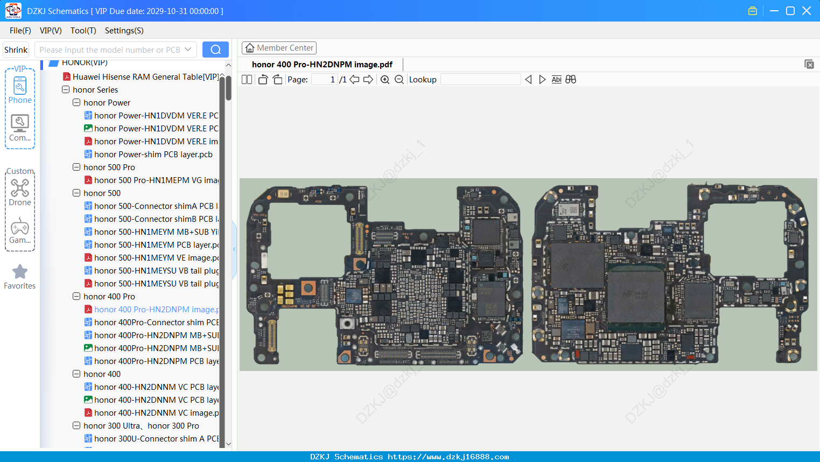
Task: Click the Lookup text field
Action: click(x=480, y=80)
